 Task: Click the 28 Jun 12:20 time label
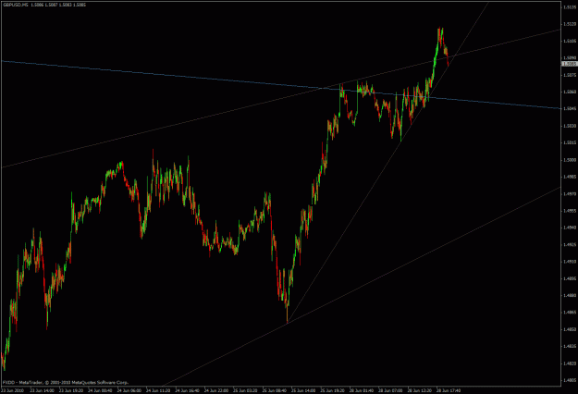pyautogui.click(x=420, y=390)
